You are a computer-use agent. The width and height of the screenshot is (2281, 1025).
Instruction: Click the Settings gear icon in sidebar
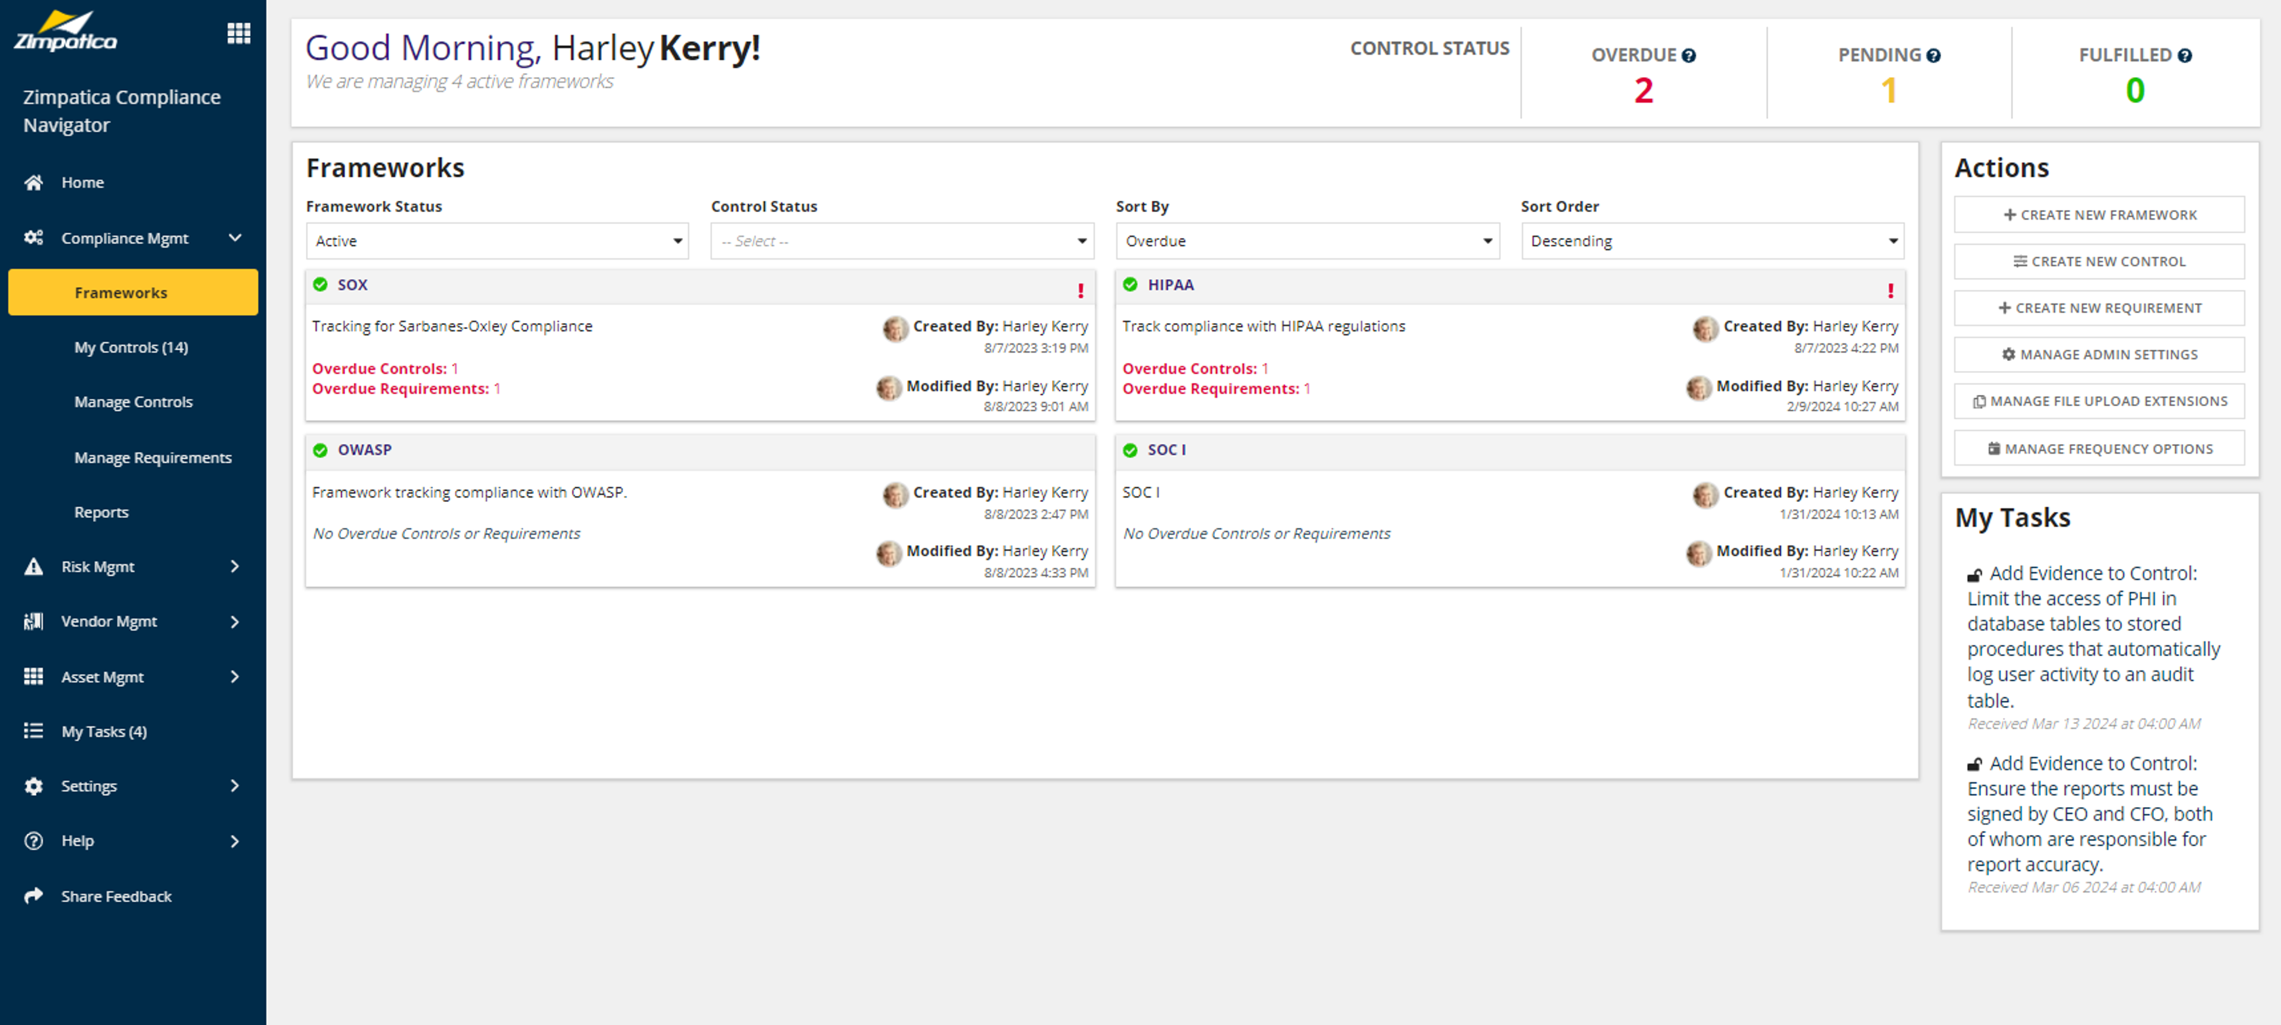34,786
